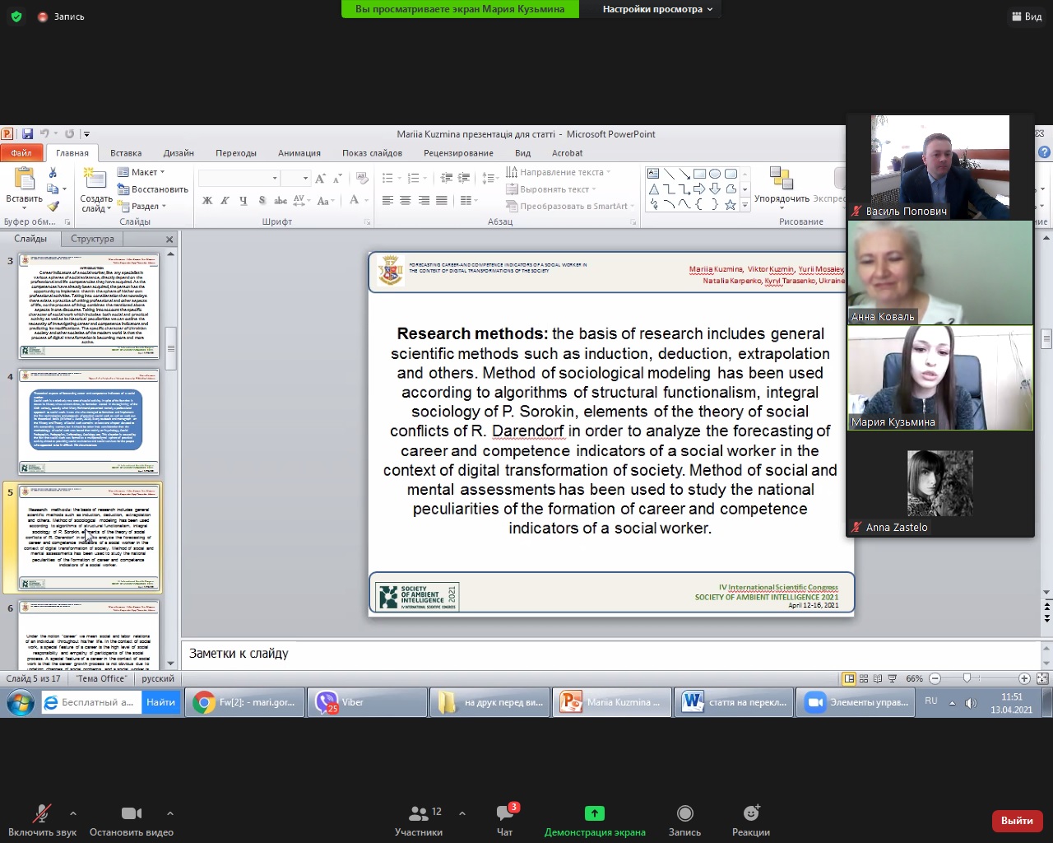
Task: Open the Вид view layout menu
Action: [1027, 16]
